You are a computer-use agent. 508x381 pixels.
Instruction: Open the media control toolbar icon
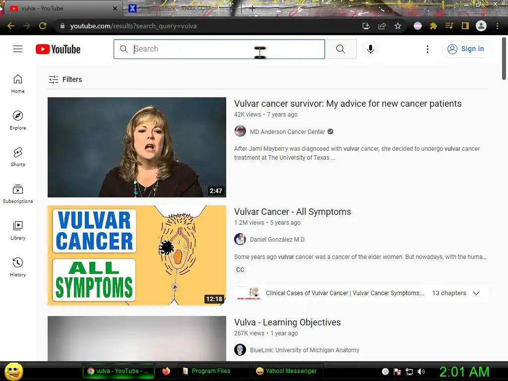pos(449,26)
